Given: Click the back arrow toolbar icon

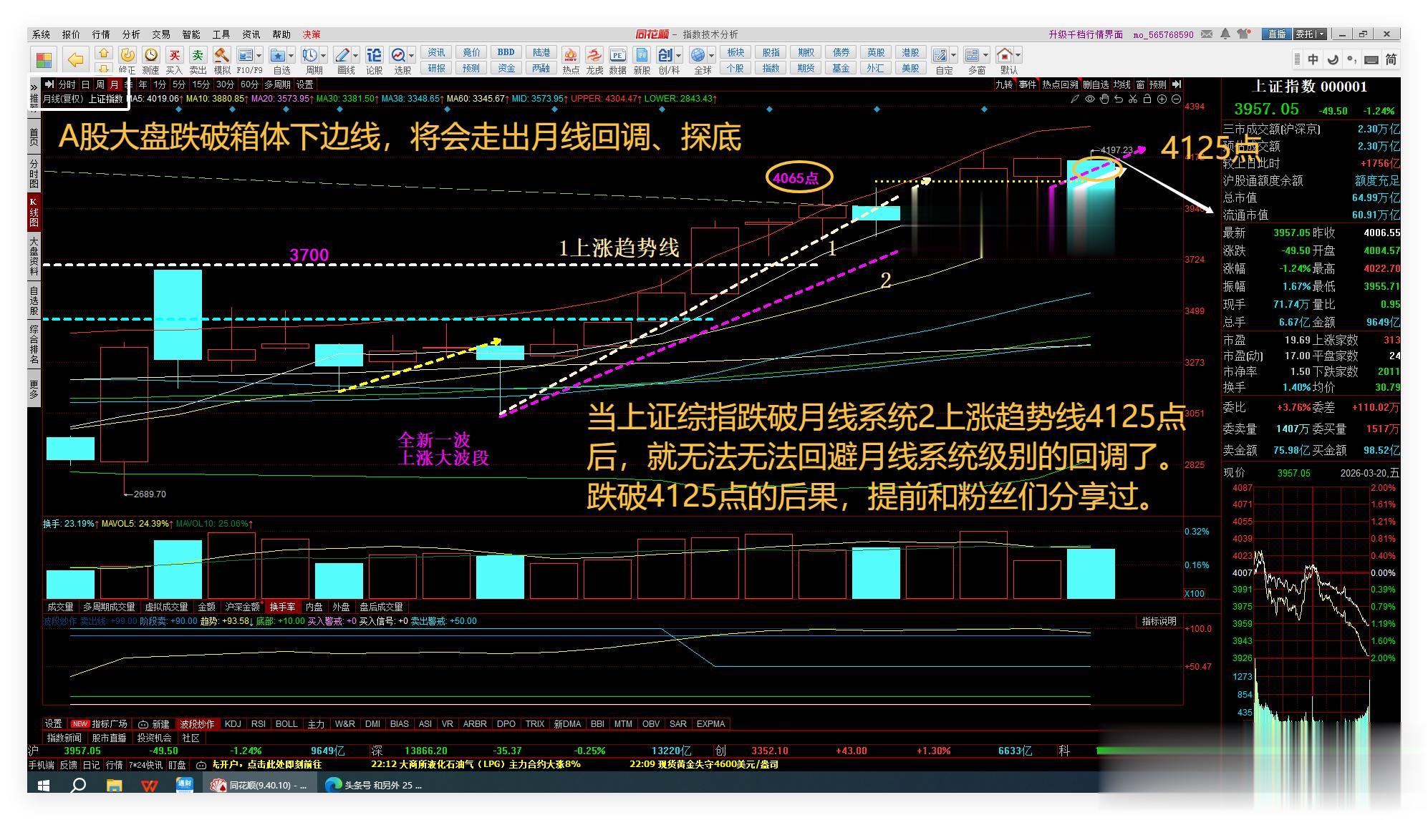Looking at the screenshot, I should pos(75,59).
